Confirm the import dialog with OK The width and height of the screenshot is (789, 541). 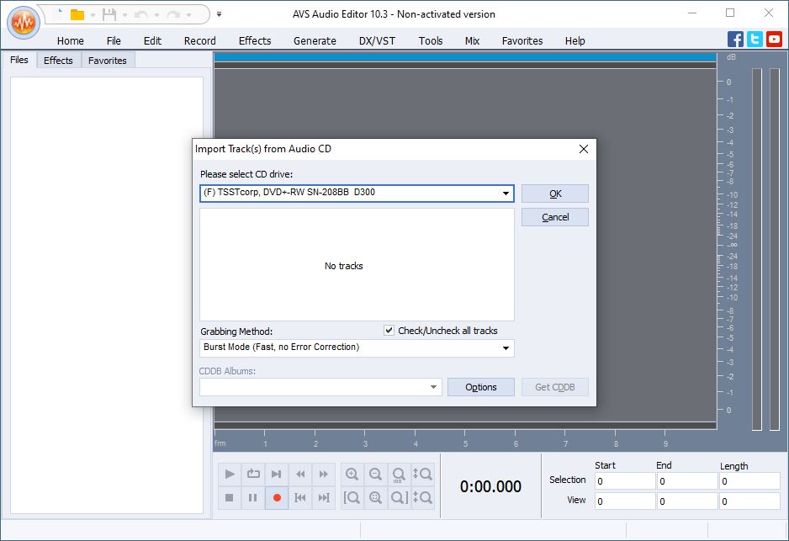[555, 194]
